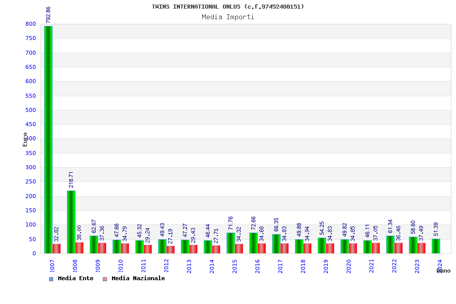The width and height of the screenshot is (456, 304).
Task: Click the chart title TWINS INTERNATIONAL ONLUS
Action: (228, 7)
